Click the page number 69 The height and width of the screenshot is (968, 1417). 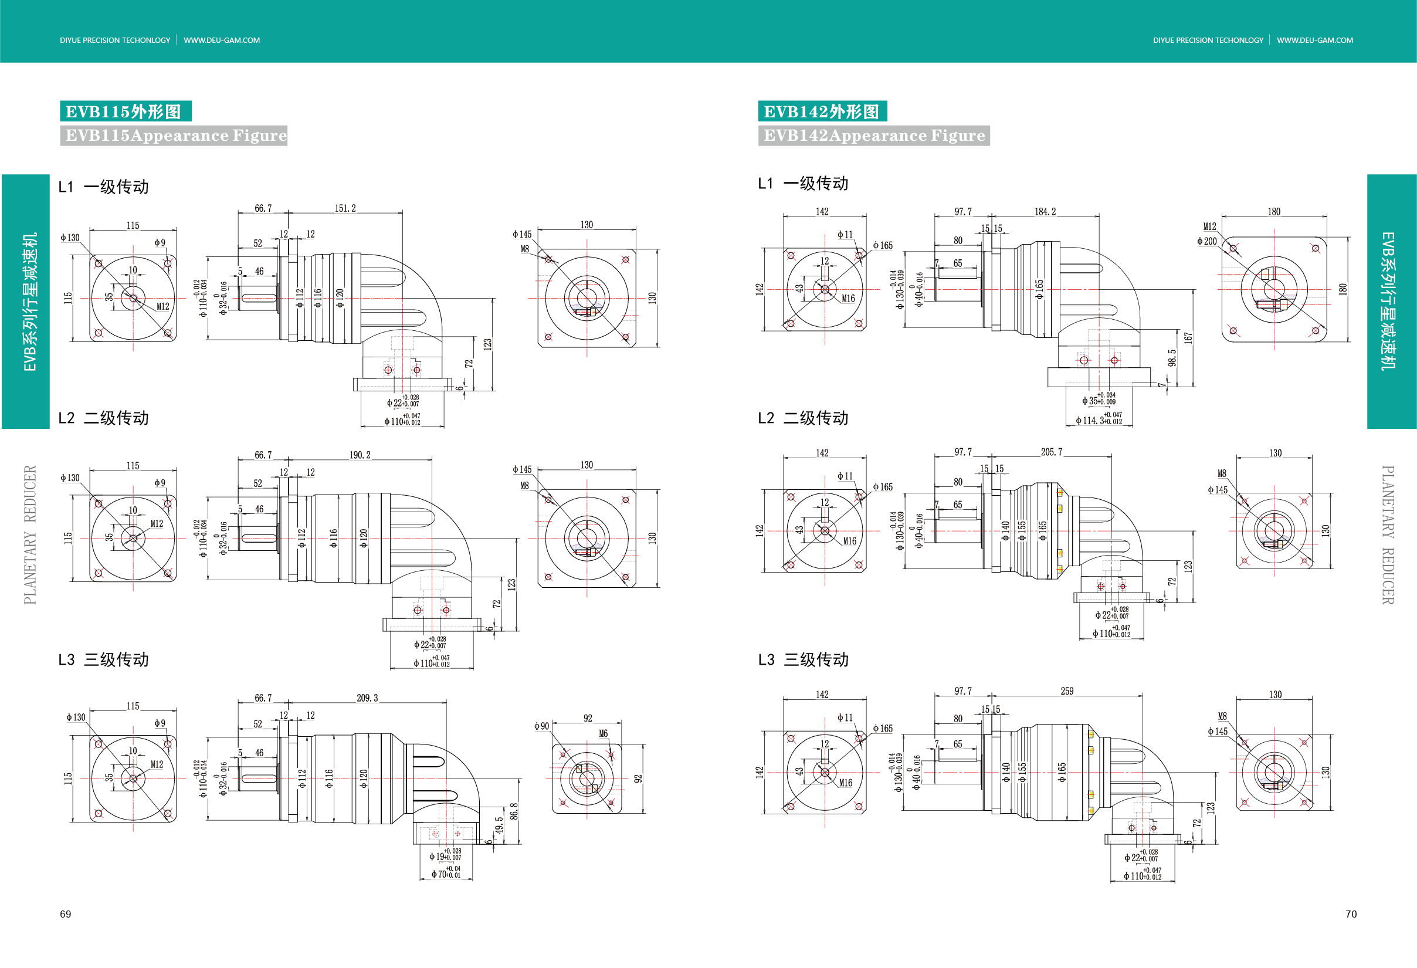tap(65, 913)
